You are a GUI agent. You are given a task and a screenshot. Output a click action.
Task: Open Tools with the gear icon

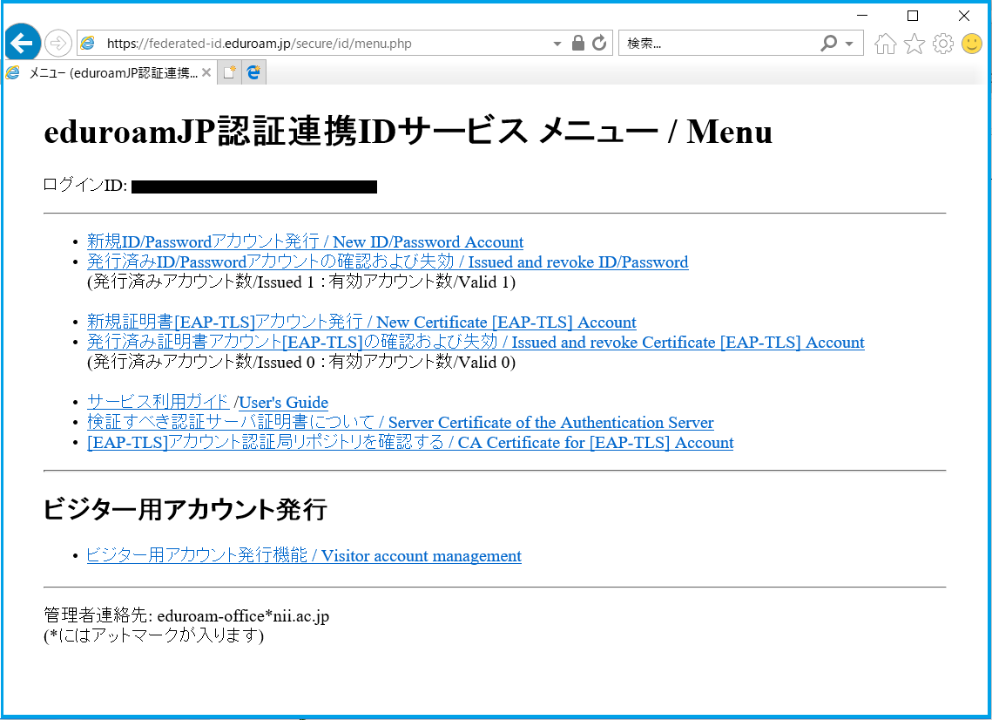coord(942,44)
